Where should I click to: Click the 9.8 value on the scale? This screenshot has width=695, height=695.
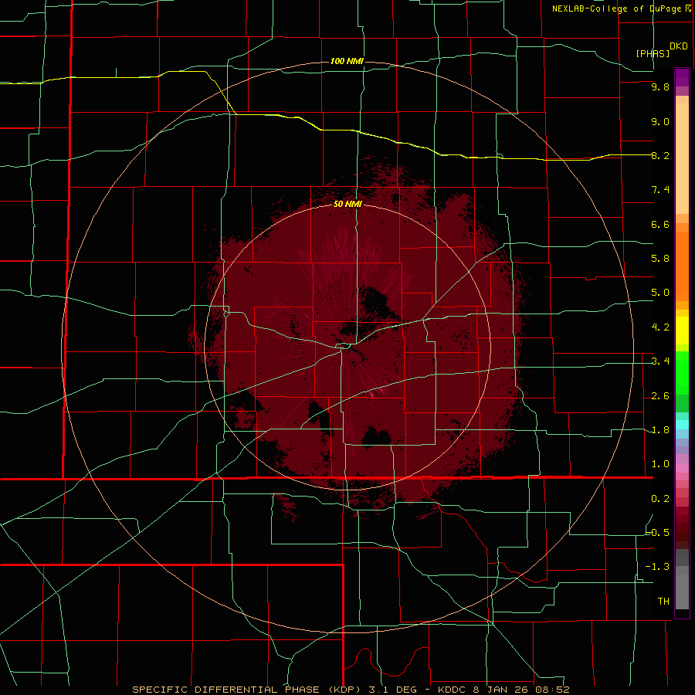pos(660,86)
